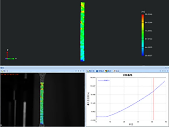Click the rightmost control of chart panel header
Image resolution: width=169 pixels, height=127 pixels.
[168, 71]
